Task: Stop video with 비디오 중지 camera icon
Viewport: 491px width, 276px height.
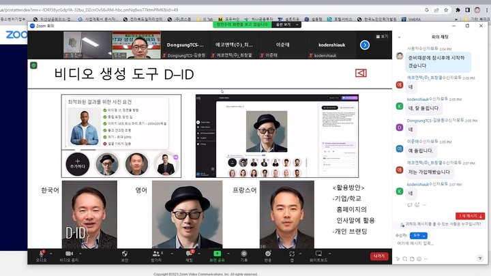Action: (69, 256)
